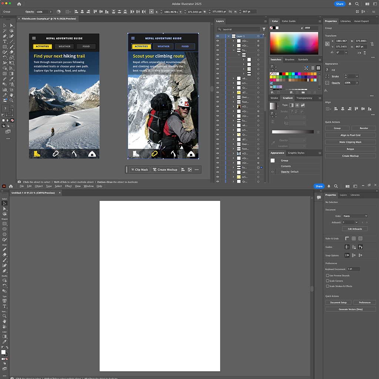Click the Home icon in the lower Illustrator window
Image resolution: width=379 pixels, height=379 pixels.
(x=11, y=186)
